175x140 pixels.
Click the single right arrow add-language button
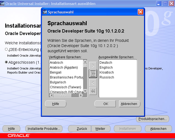93,66
